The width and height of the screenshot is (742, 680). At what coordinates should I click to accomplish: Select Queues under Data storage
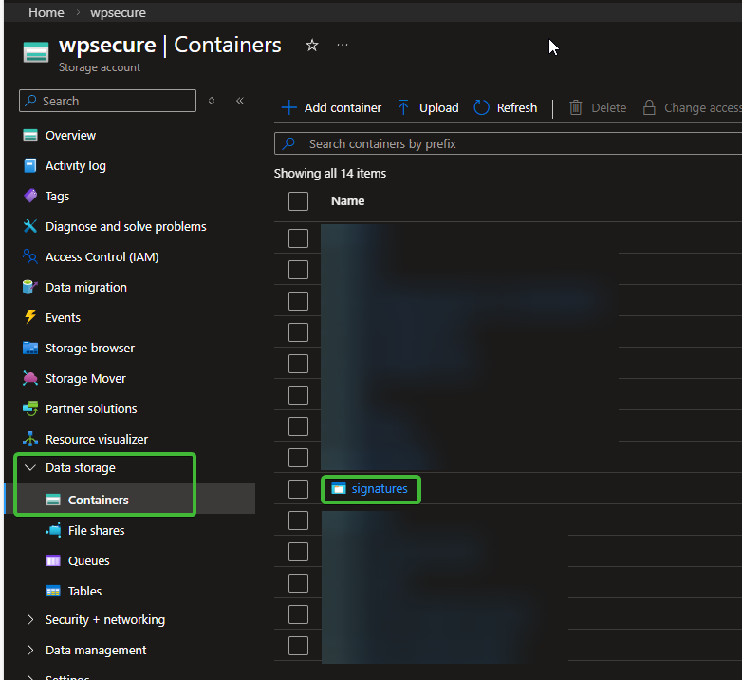(88, 560)
